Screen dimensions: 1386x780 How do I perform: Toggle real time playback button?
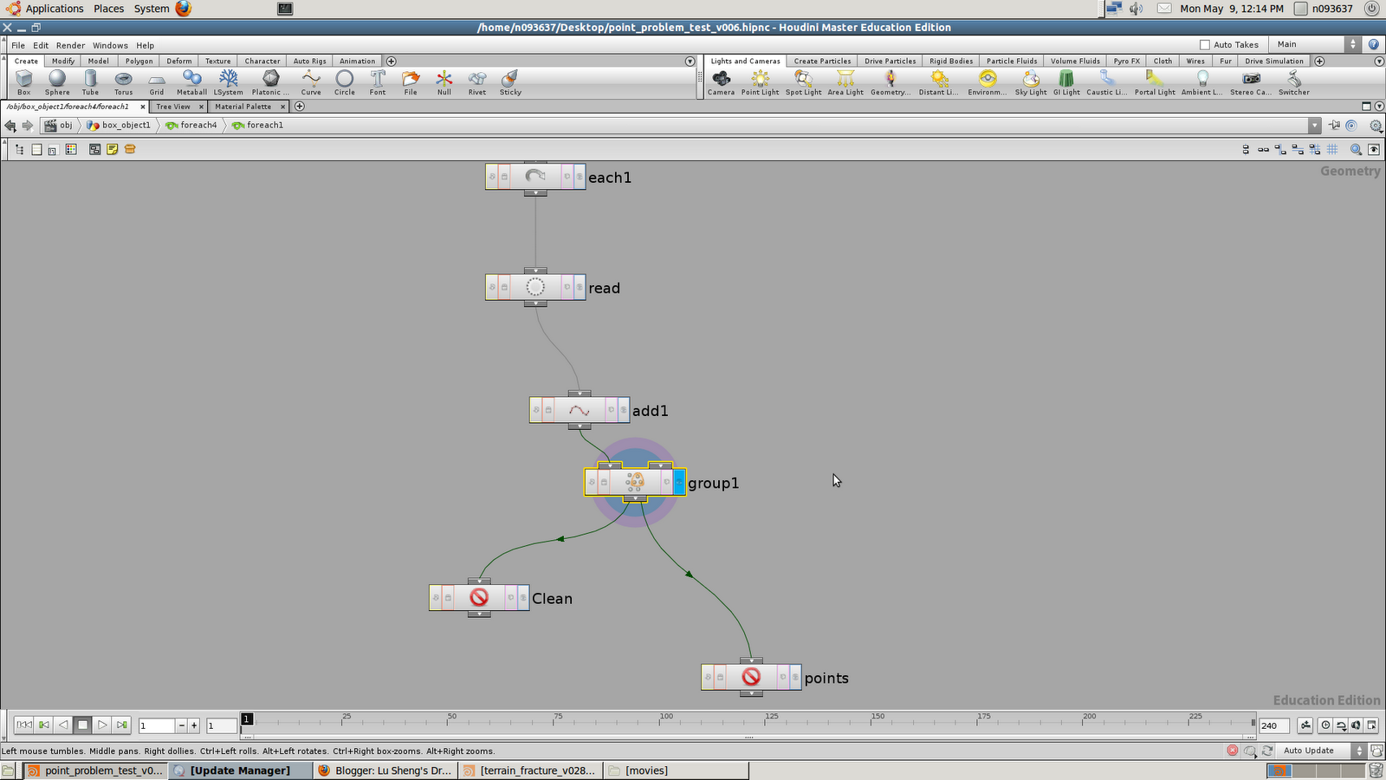[1325, 725]
